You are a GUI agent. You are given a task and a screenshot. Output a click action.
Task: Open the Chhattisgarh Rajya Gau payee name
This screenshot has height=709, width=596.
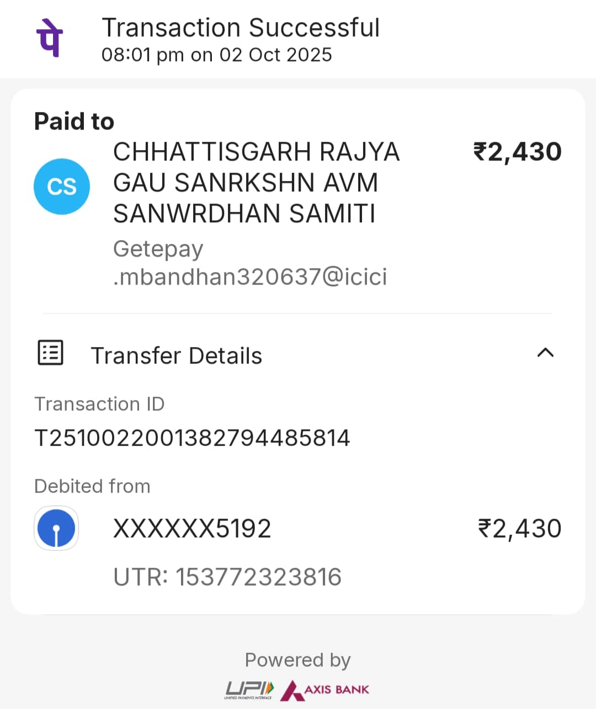point(256,183)
